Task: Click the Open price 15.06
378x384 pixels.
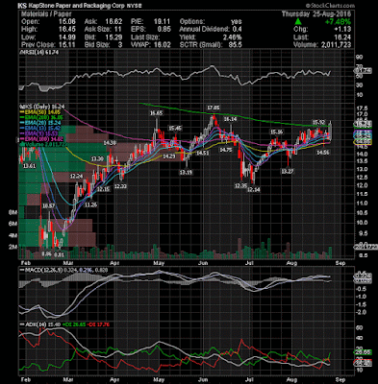Action: (68, 22)
